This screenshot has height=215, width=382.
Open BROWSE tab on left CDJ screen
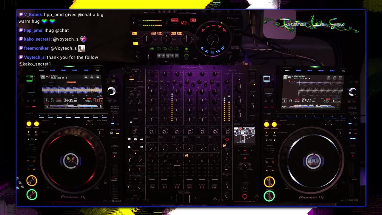tap(53, 70)
